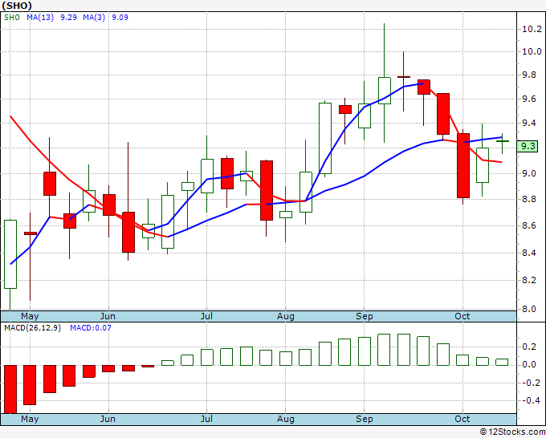This screenshot has width=546, height=438.
Task: Click the 9.8 price axis label
Action: pos(529,75)
